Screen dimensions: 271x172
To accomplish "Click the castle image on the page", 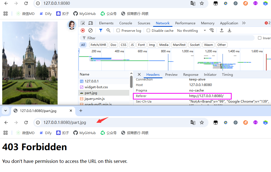I will (x=30, y=63).
